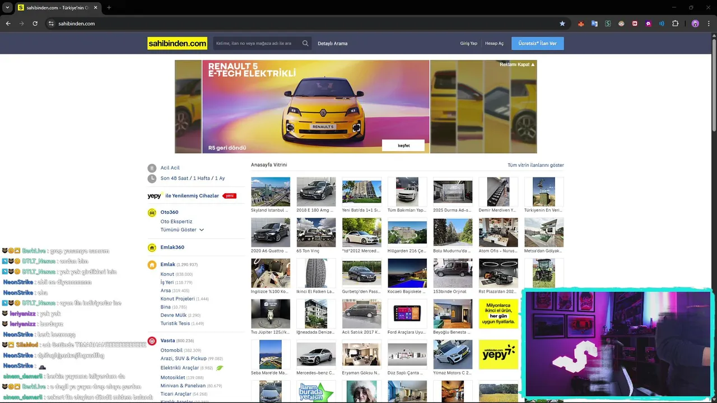Click the red Vasıta steering wheel icon

pyautogui.click(x=152, y=341)
